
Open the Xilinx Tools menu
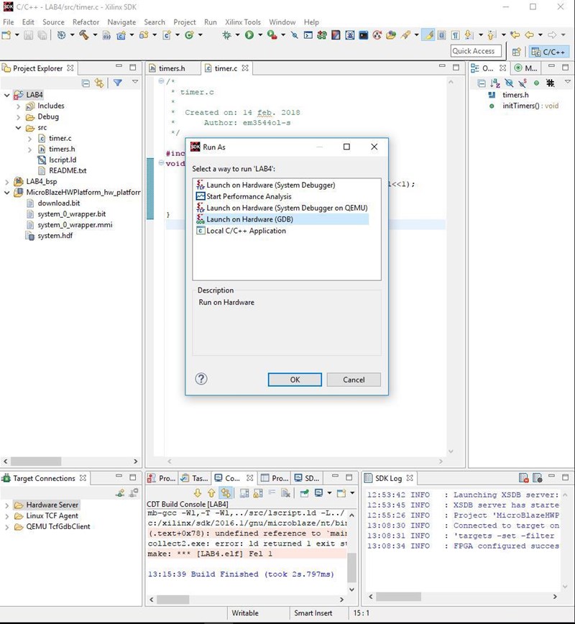pyautogui.click(x=242, y=22)
